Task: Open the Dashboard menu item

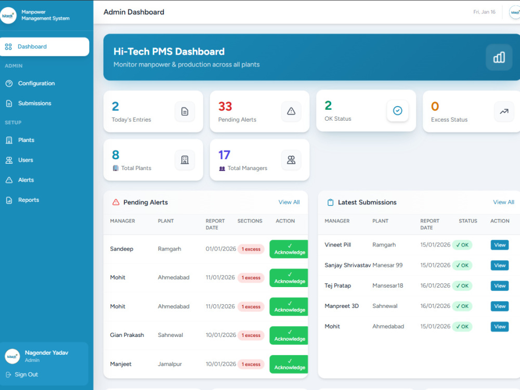Action: [44, 47]
